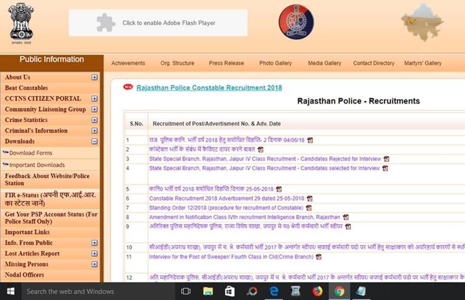Open Task View in the taskbar
465x300 pixels.
tap(185, 291)
